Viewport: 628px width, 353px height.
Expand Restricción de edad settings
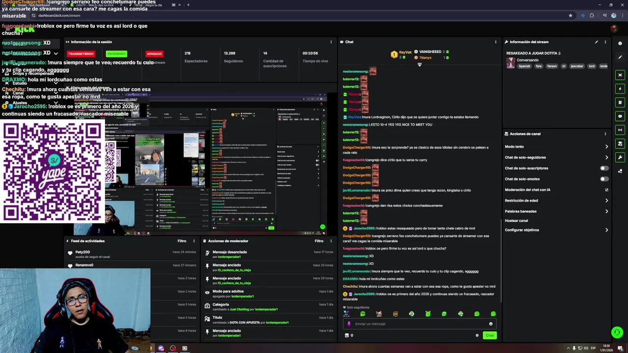[x=606, y=201]
